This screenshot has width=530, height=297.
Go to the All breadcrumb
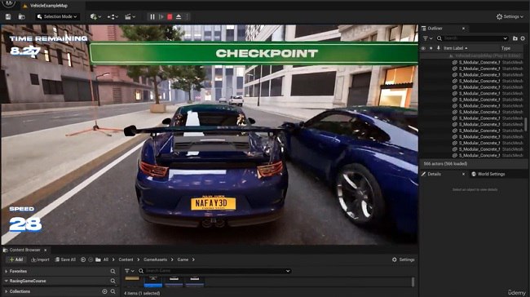point(106,259)
